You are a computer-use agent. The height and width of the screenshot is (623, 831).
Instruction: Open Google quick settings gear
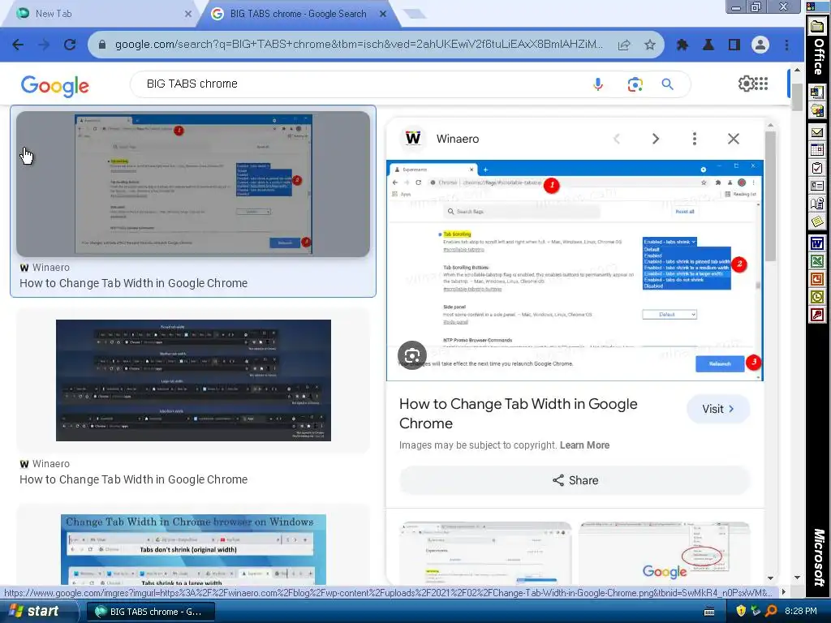pyautogui.click(x=747, y=84)
